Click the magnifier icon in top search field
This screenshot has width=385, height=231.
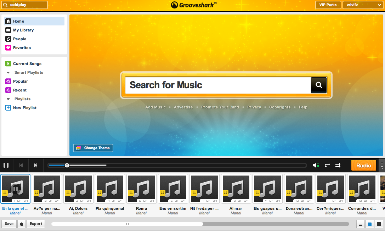[x=5, y=5]
